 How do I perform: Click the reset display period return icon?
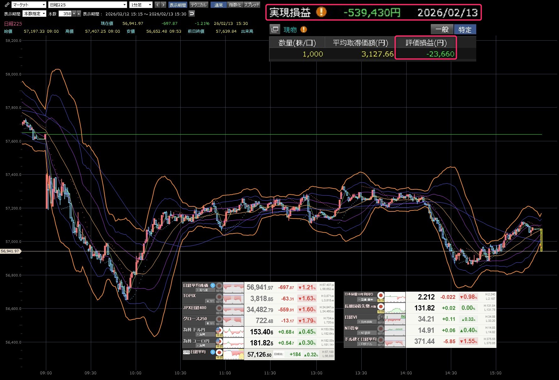coord(192,14)
